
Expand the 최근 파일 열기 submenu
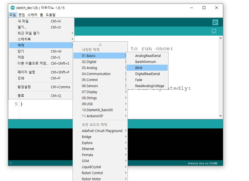(x=41, y=33)
